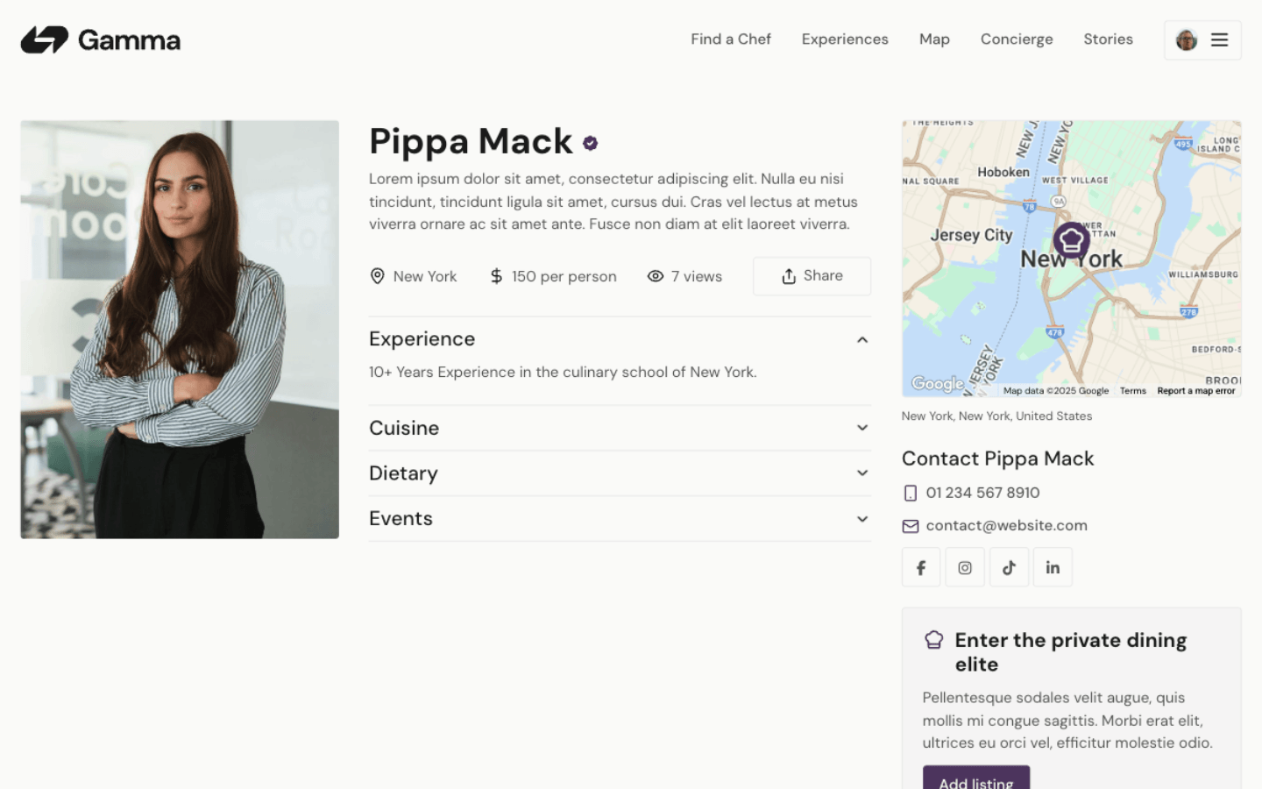Click the contact@website.com email link
The height and width of the screenshot is (789, 1262).
(x=1006, y=526)
